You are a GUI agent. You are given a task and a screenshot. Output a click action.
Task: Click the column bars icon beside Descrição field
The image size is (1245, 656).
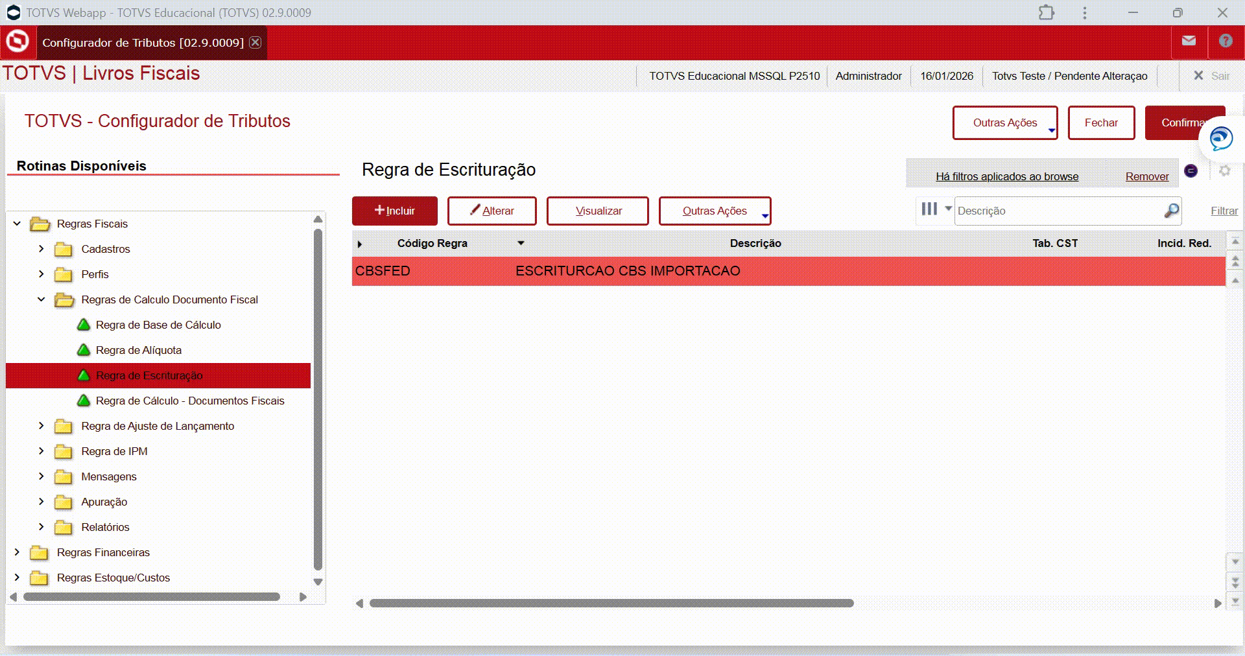point(929,209)
